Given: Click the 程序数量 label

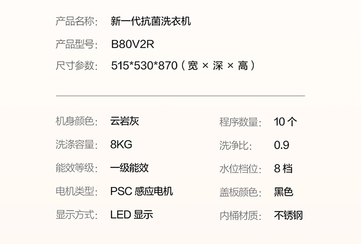Looking at the screenshot, I should [240, 122].
